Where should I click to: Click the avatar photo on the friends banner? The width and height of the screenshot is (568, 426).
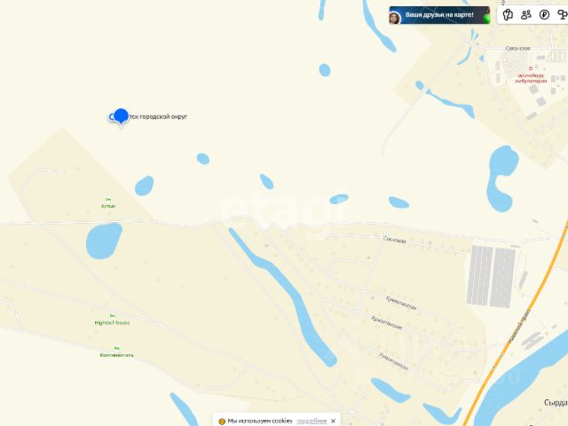click(395, 18)
